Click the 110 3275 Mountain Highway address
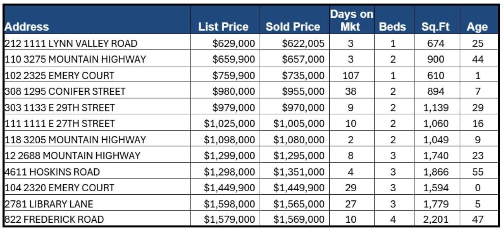 coord(75,59)
